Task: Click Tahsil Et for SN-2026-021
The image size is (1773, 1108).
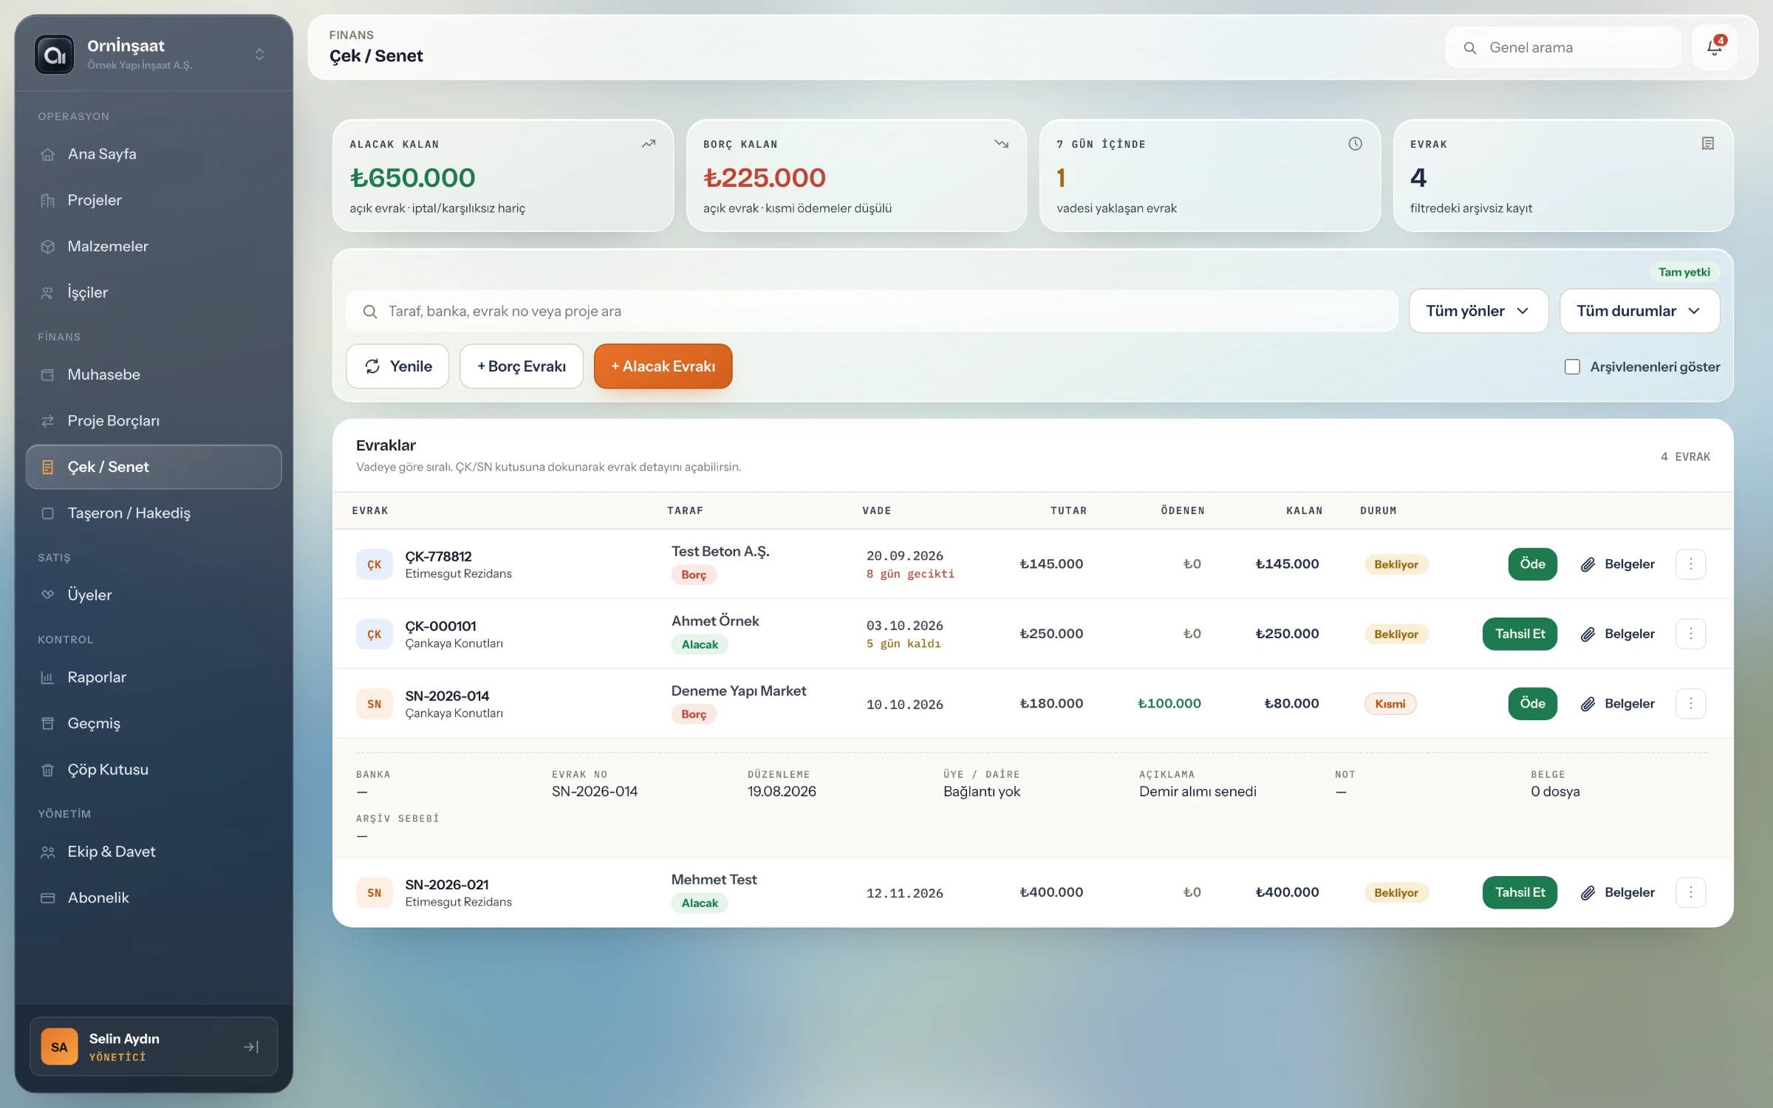Action: pos(1520,892)
